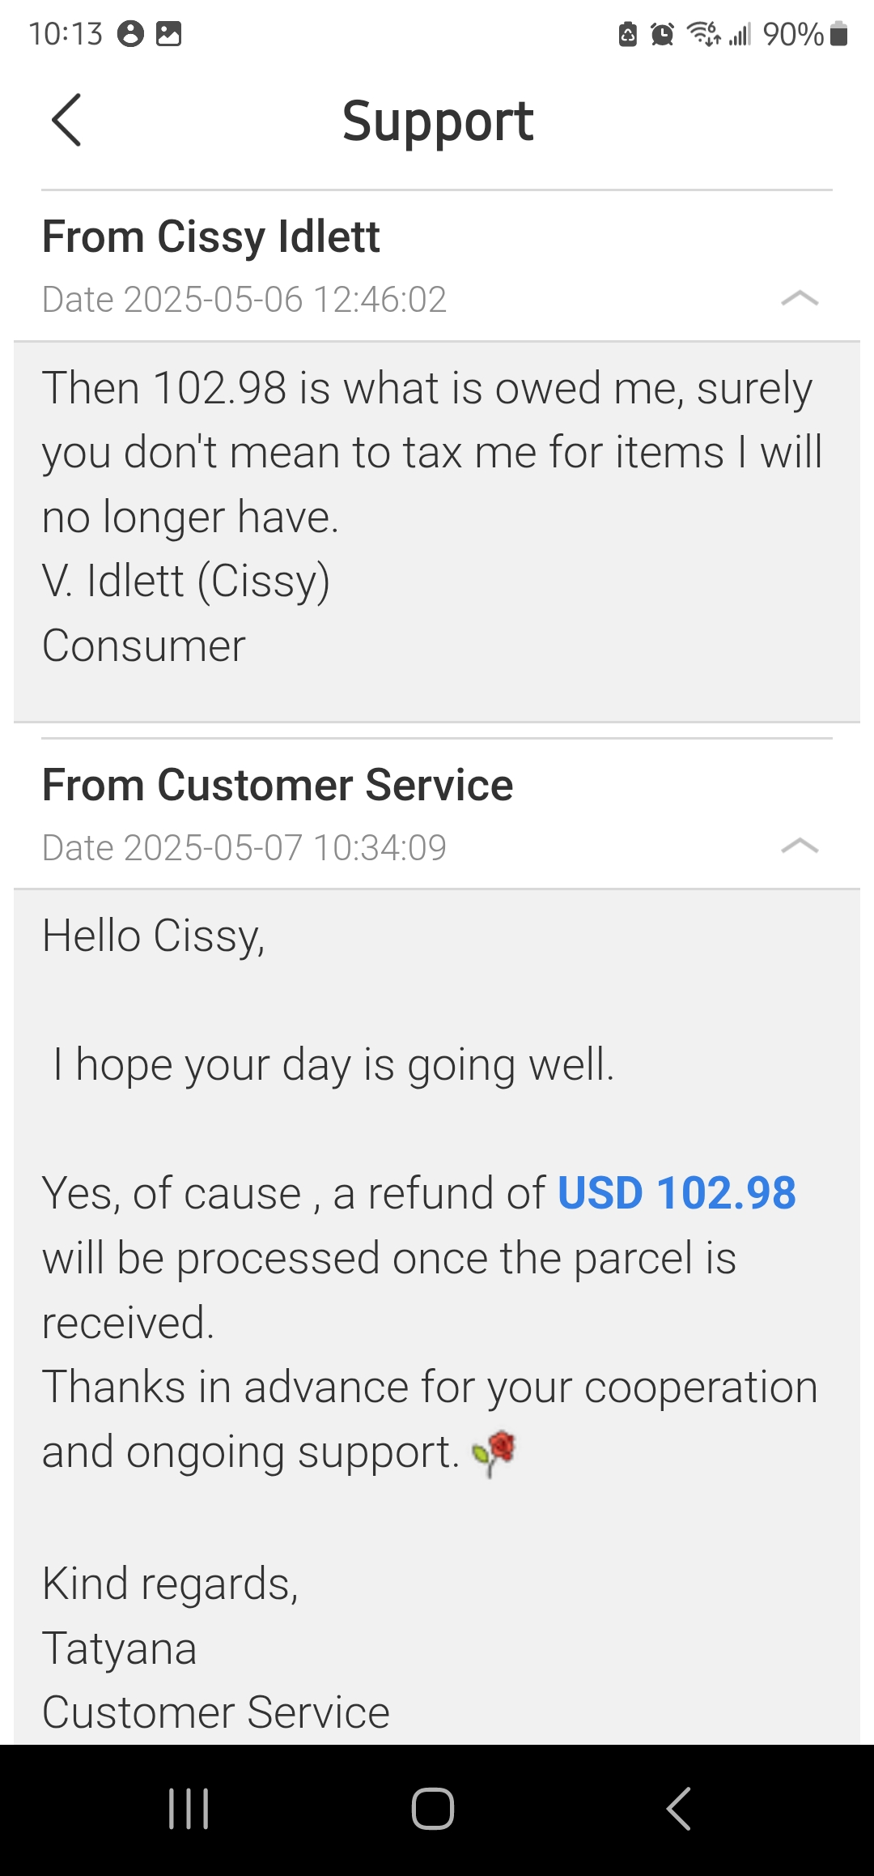Collapse the message from Cissy Idlett
This screenshot has width=874, height=1876.
[x=800, y=299]
